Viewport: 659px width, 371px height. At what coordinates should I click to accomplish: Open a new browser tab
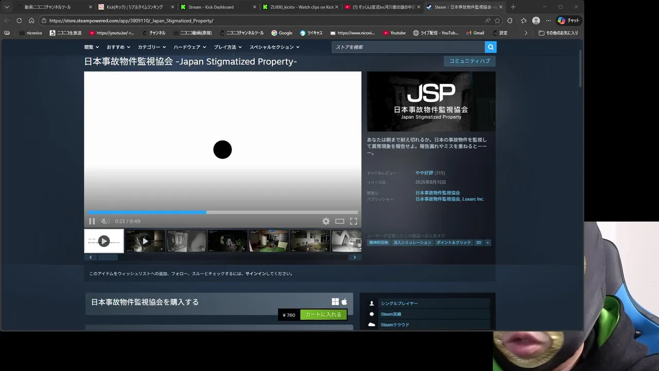513,7
